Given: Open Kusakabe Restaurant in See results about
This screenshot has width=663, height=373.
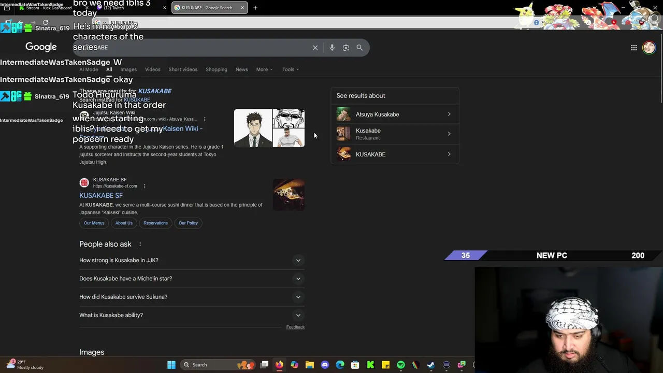Looking at the screenshot, I should (x=395, y=134).
